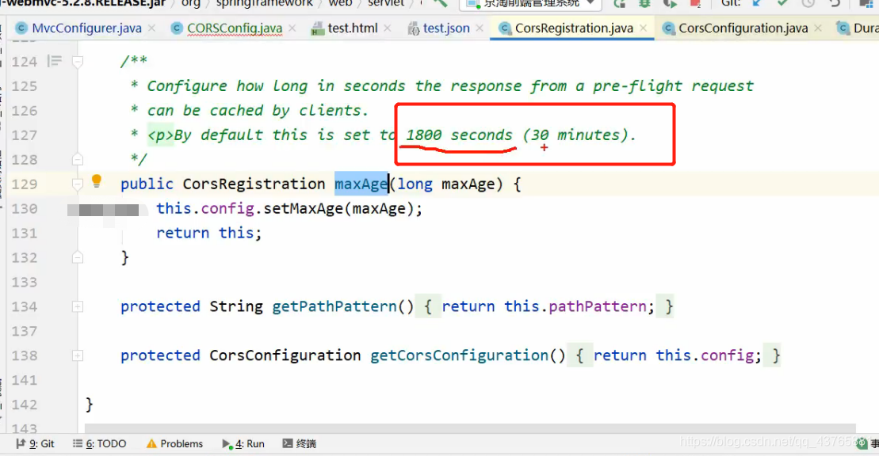Viewport: 879px width, 456px height.
Task: Close the test.json tab
Action: point(480,28)
